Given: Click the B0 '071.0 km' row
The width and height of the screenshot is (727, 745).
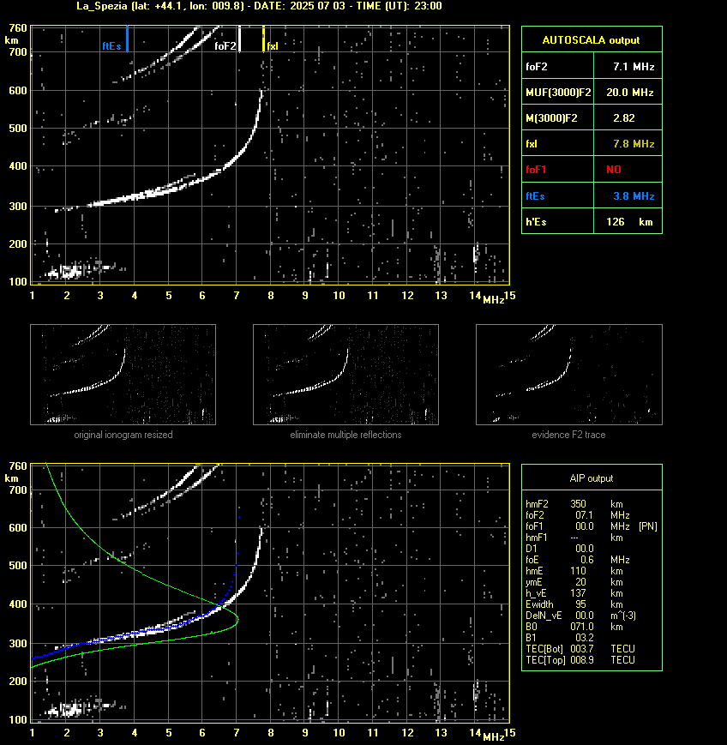Looking at the screenshot, I should coord(574,627).
